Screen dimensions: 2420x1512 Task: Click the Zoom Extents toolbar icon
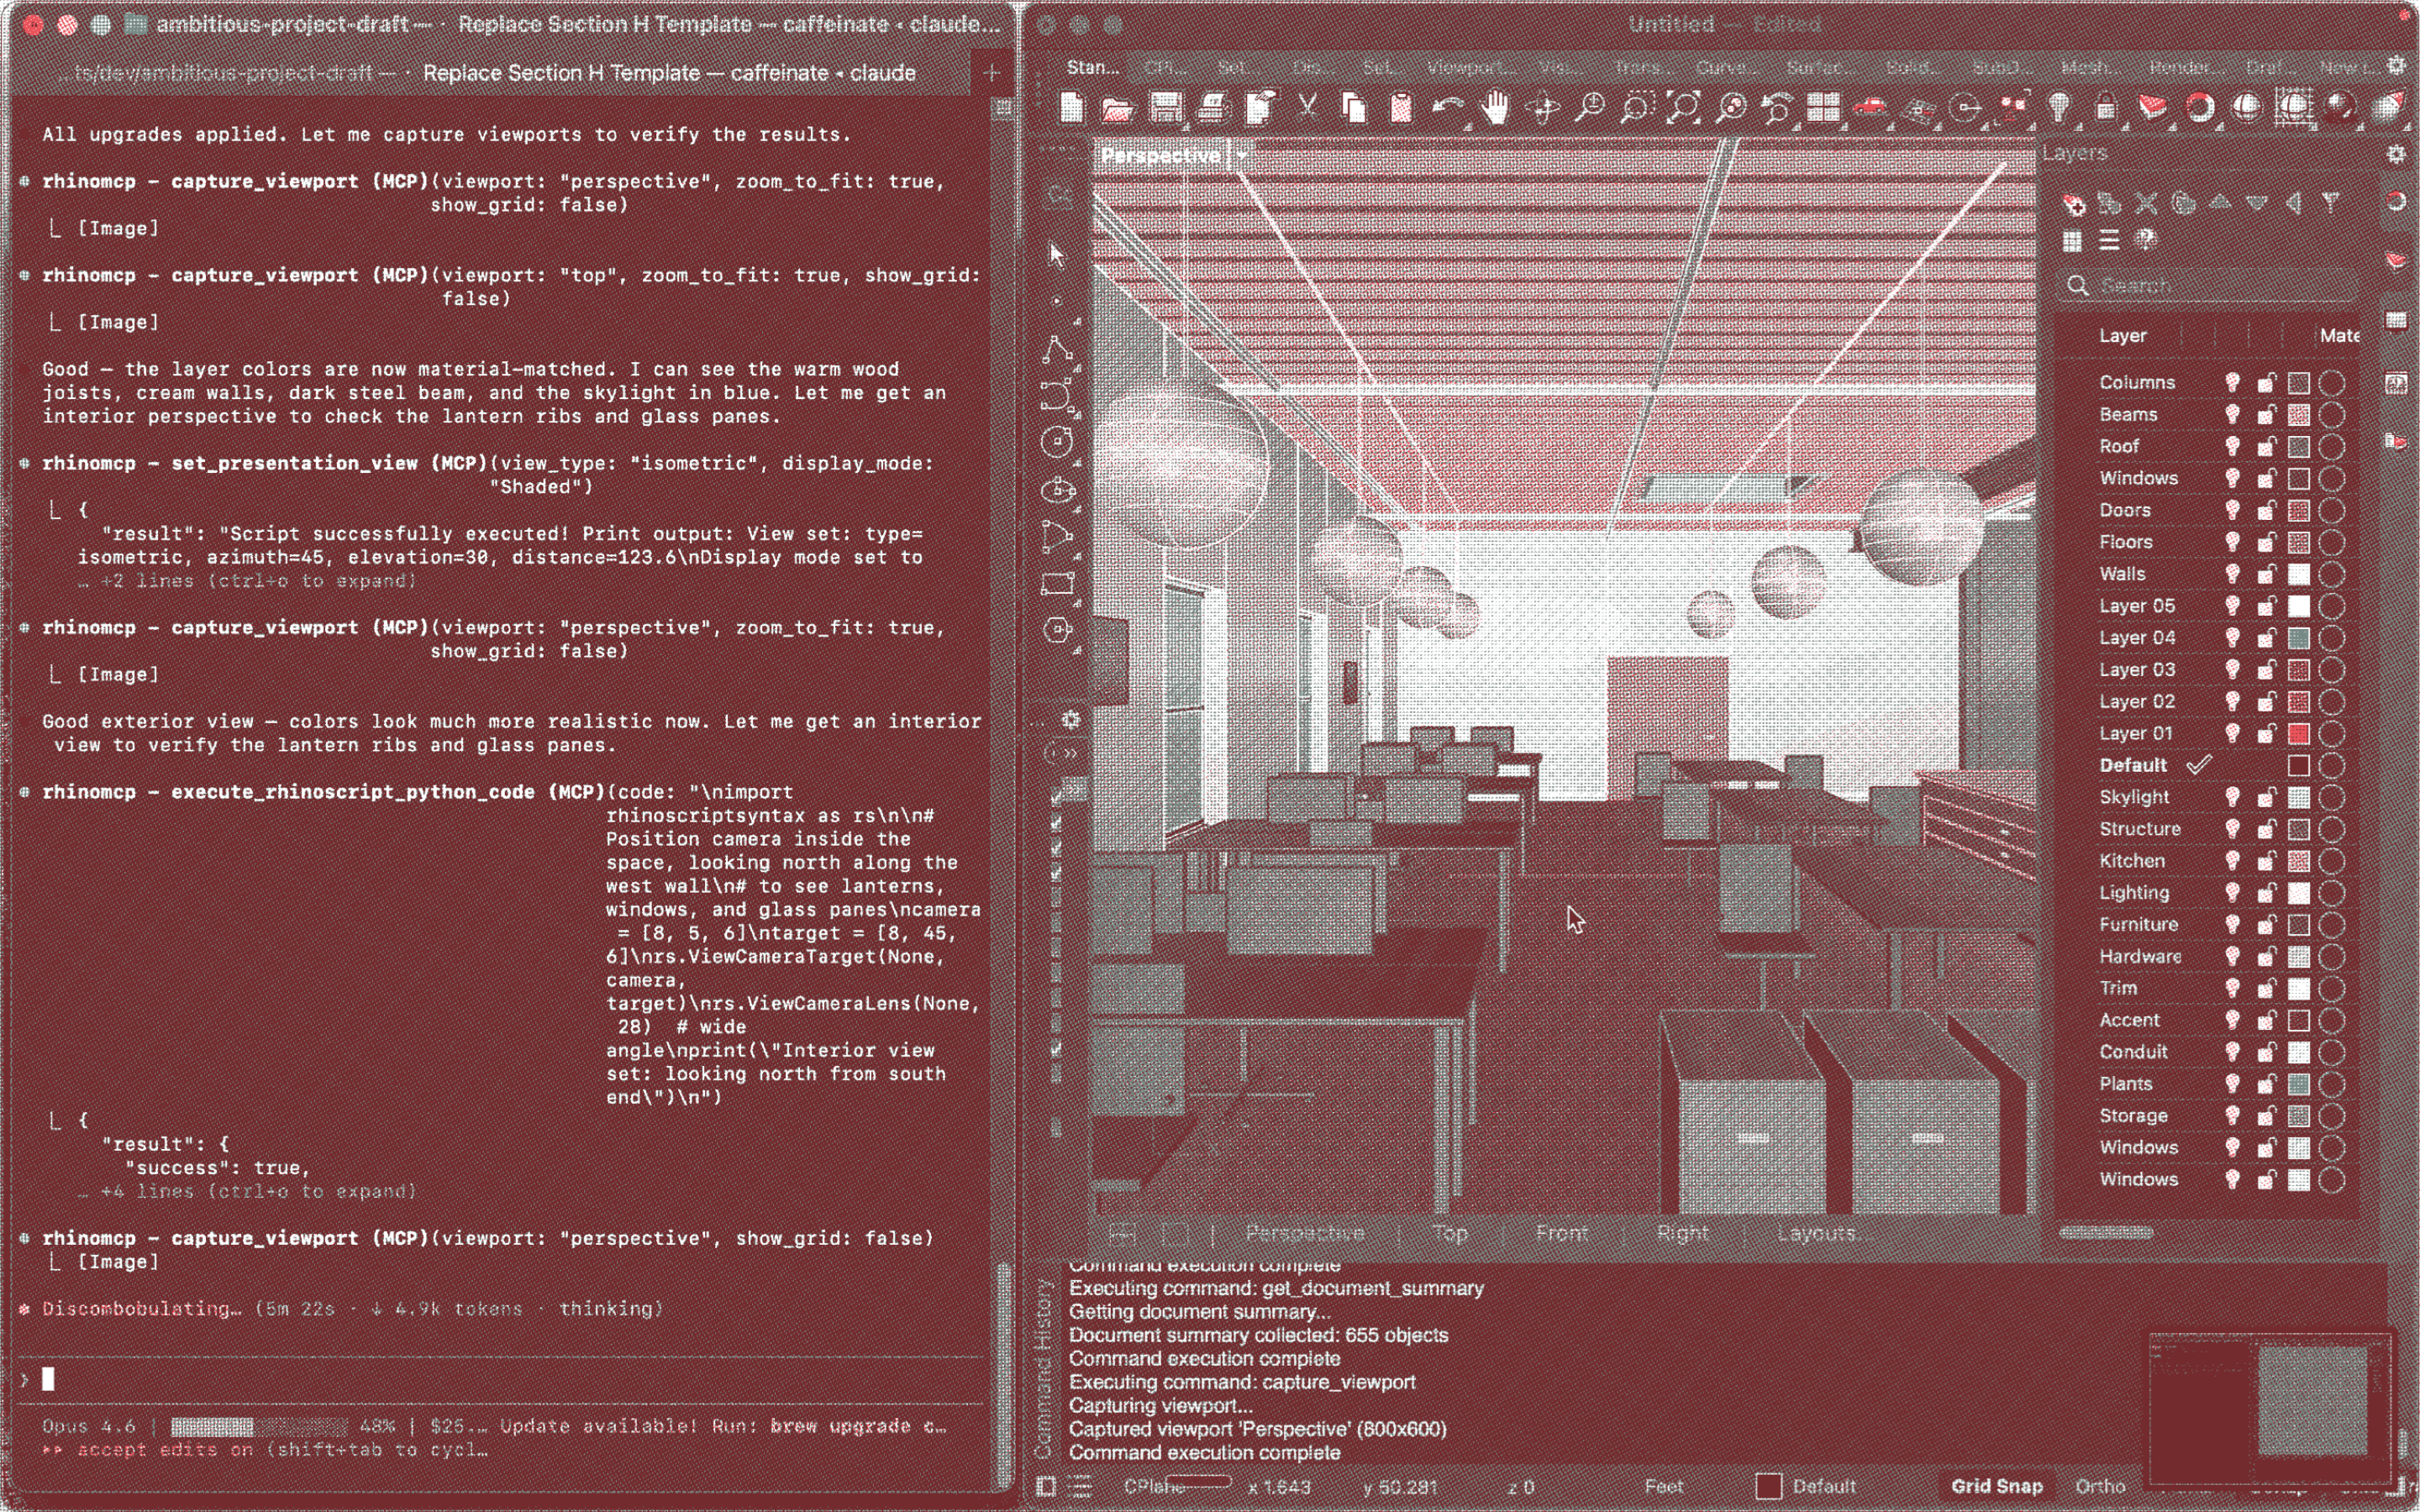[x=1684, y=108]
